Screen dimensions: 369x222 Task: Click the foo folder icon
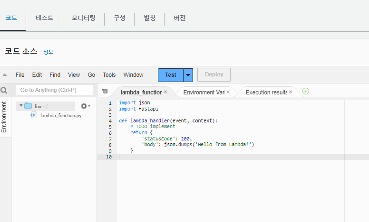28,106
